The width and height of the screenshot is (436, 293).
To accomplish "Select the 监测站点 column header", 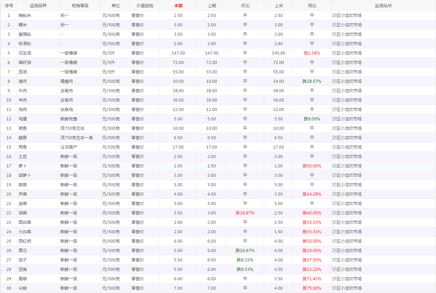I will point(383,6).
